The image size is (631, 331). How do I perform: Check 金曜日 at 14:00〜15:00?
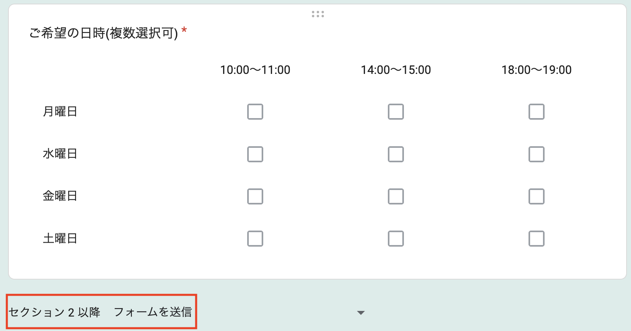coord(396,196)
